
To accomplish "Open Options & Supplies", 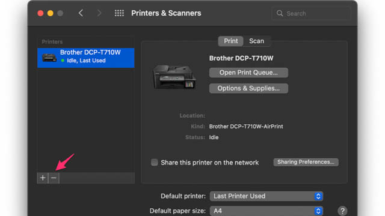I will click(248, 88).
